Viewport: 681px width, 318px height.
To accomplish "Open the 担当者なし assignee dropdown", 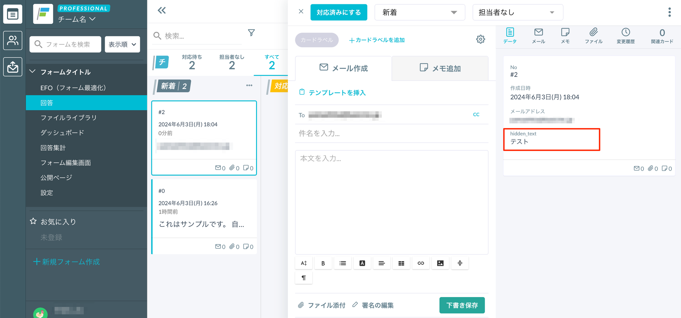I will [518, 12].
